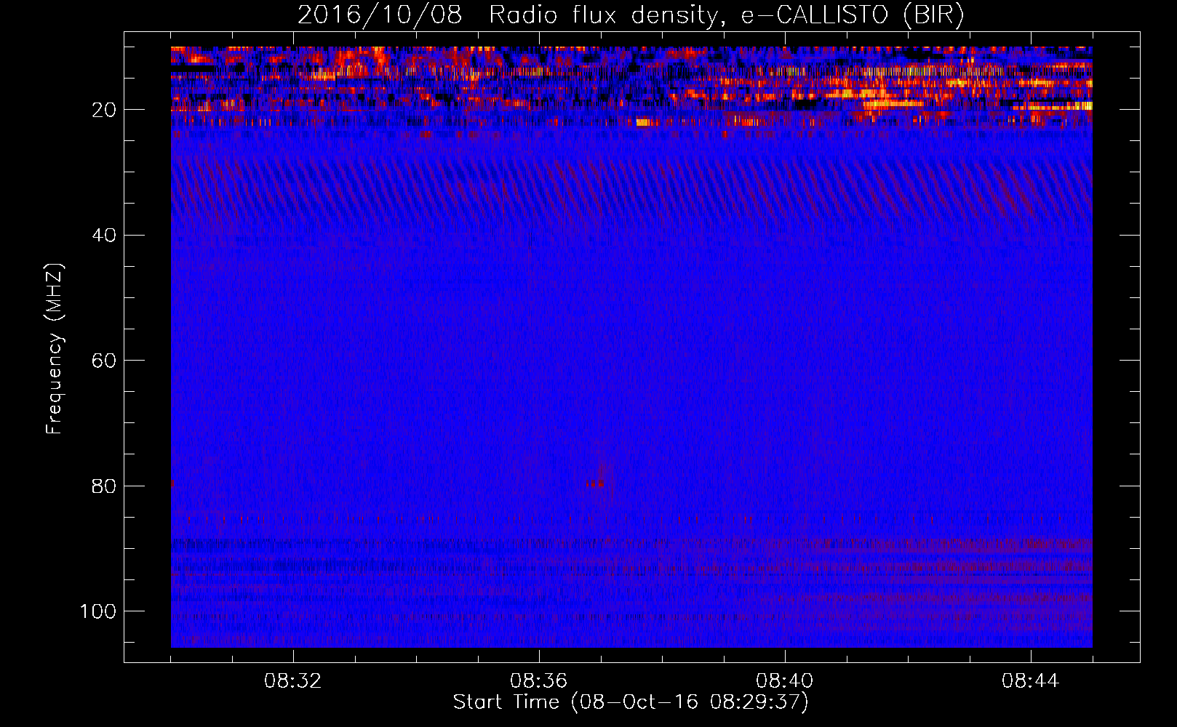Click the 'Start Time (08-Oct-16 08:29:37)' axis label
The image size is (1177, 727).
point(631,702)
